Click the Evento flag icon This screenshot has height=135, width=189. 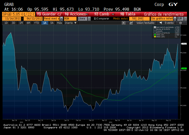coord(161,23)
